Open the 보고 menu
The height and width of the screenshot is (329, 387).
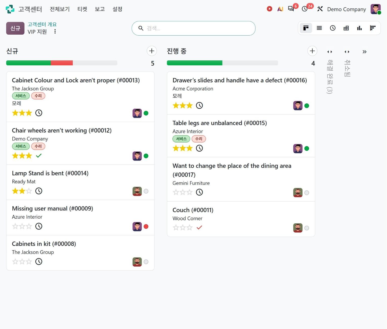click(100, 9)
